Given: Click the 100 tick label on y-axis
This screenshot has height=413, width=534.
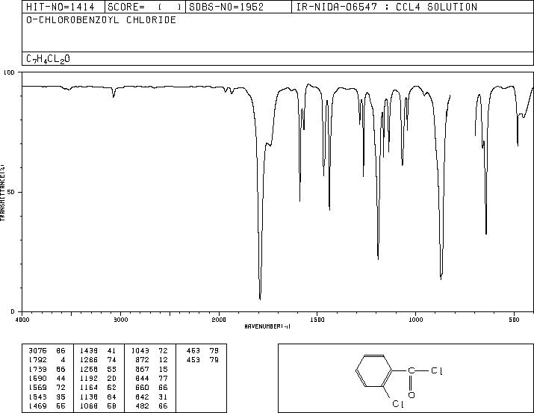Looking at the screenshot, I should tap(9, 72).
